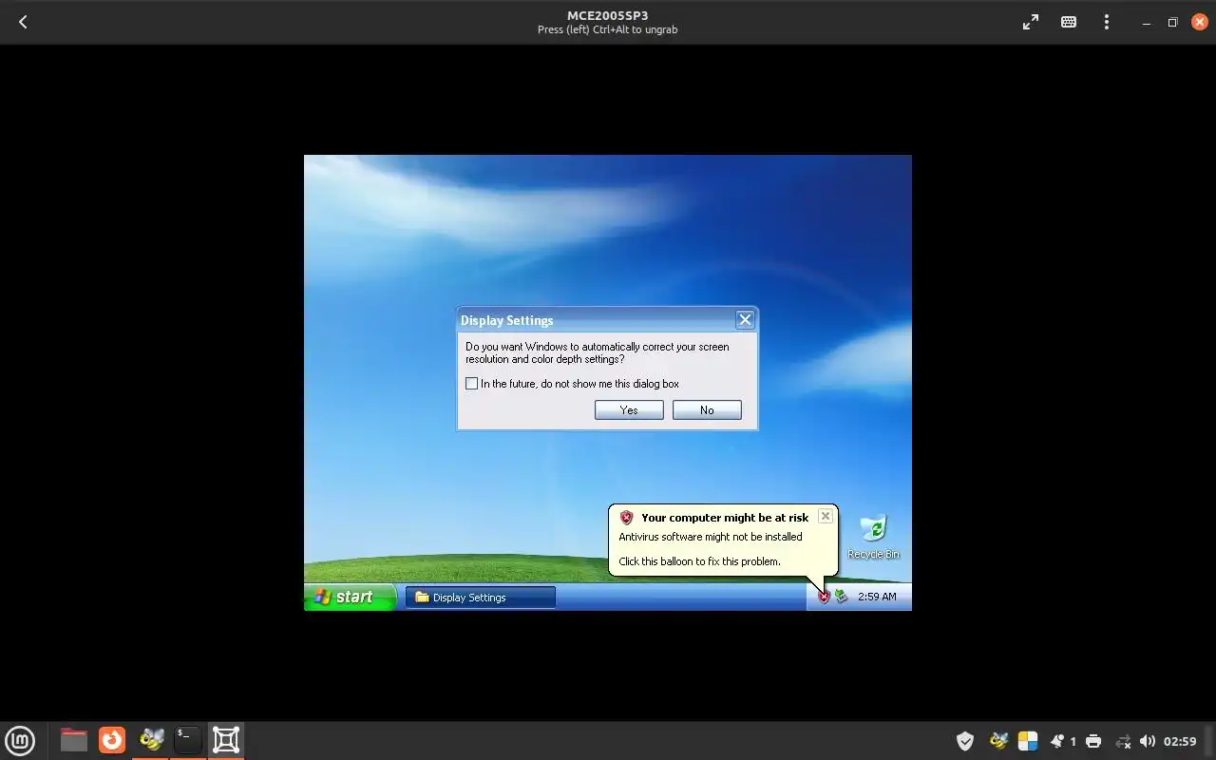Click the 'Click this balloon to fix this problem' text
Image resolution: width=1216 pixels, height=760 pixels.
(699, 561)
